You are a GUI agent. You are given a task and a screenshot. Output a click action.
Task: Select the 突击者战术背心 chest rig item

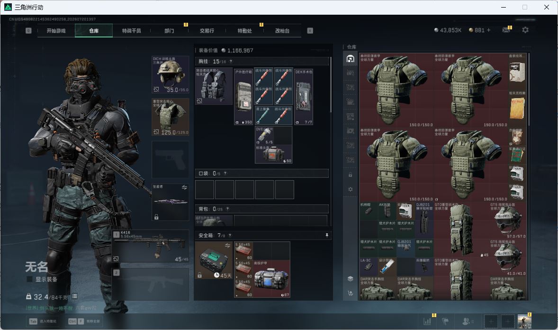(x=214, y=86)
